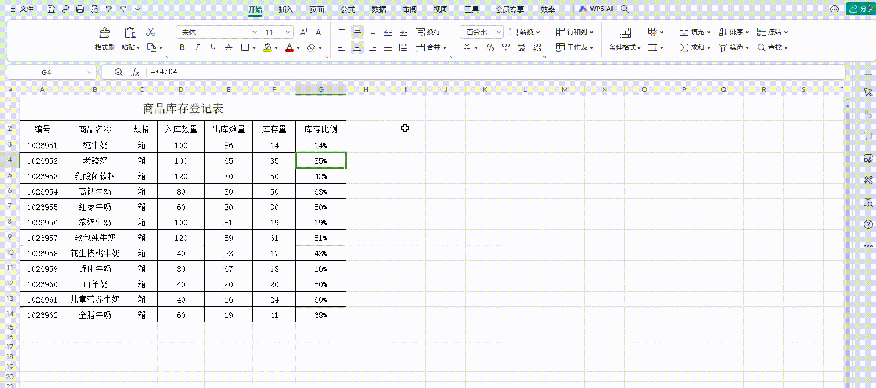The height and width of the screenshot is (388, 876).
Task: Open Print Preview from quick access bar
Action: [x=94, y=9]
